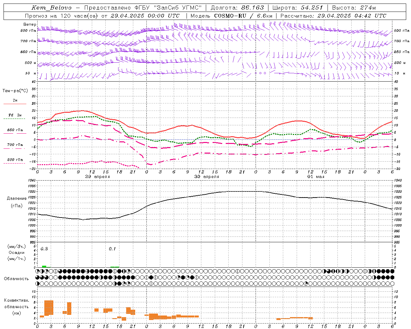This screenshot has width=411, height=329.
Task: Click the text Предоставлено ФГБУ "ЗапСиб УГМС"
Action: 143,8
